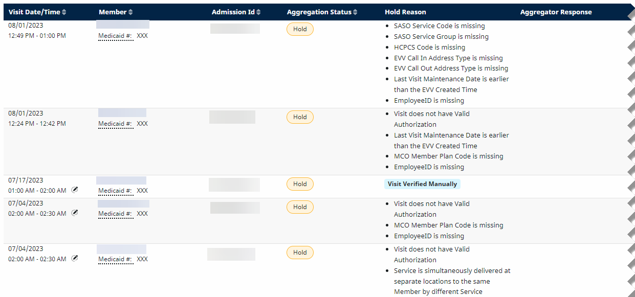Click Hold badge for 12:49 PM visit
This screenshot has height=297, width=635.
tap(300, 29)
